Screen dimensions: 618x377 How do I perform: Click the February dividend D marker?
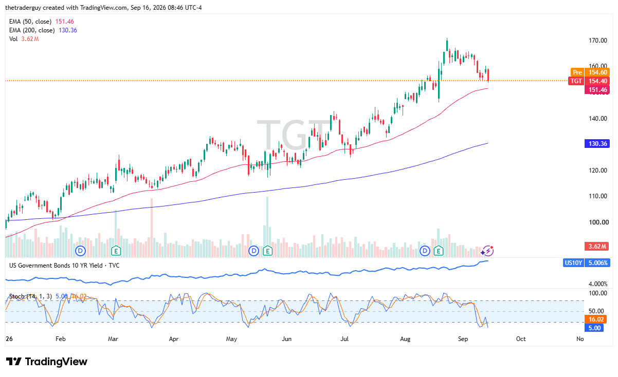[81, 251]
